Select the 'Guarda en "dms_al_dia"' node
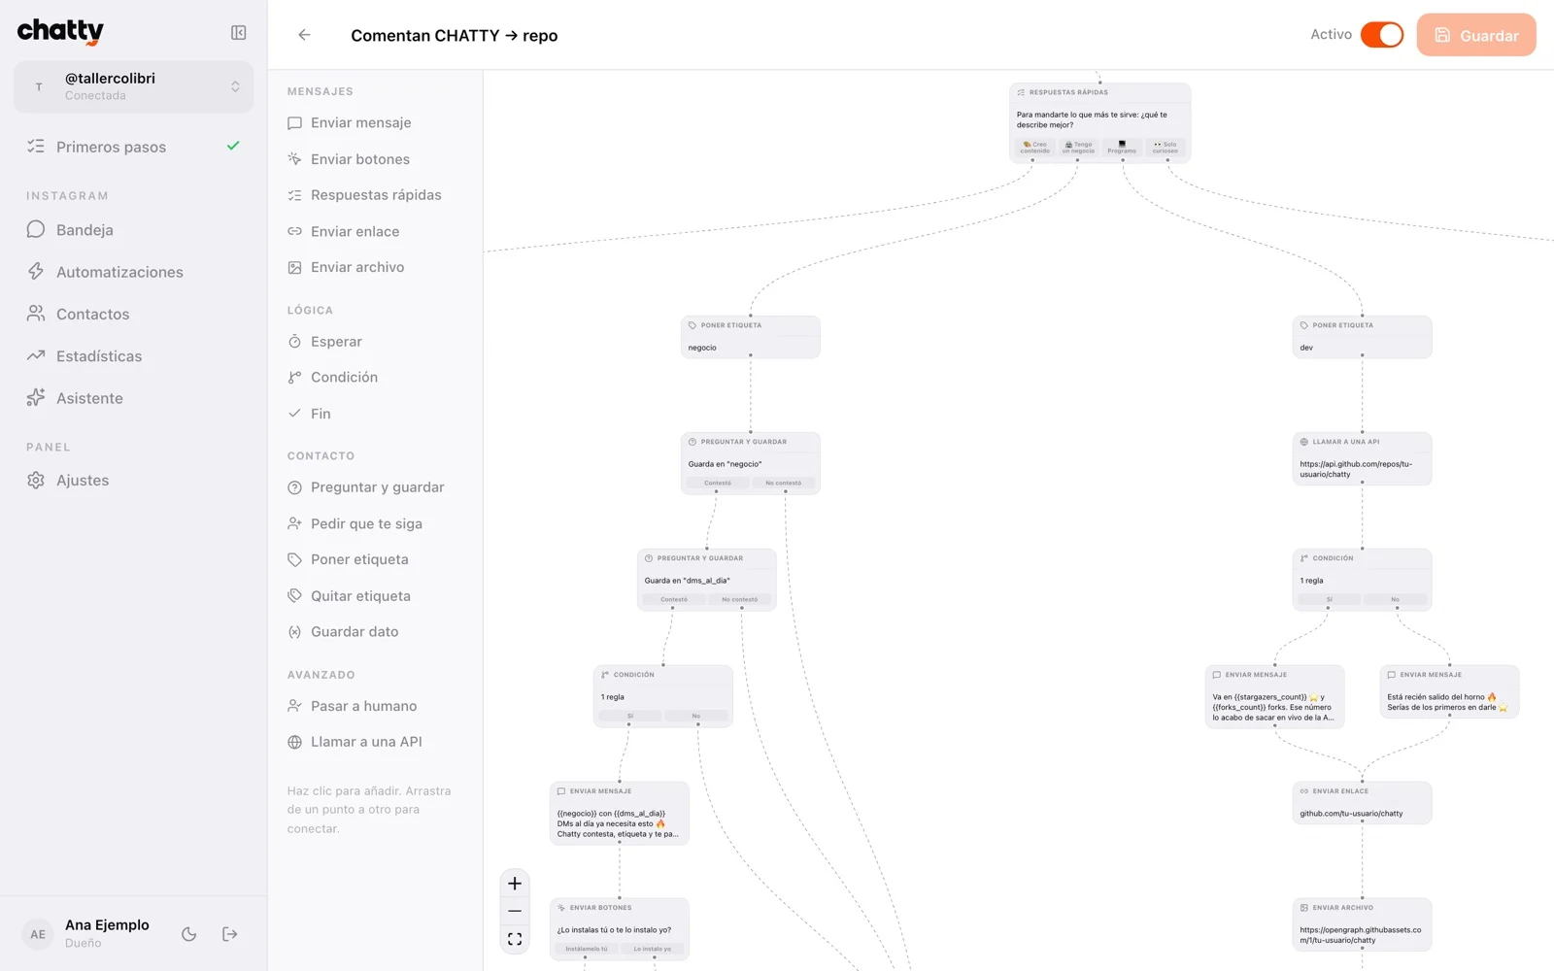 tap(707, 580)
